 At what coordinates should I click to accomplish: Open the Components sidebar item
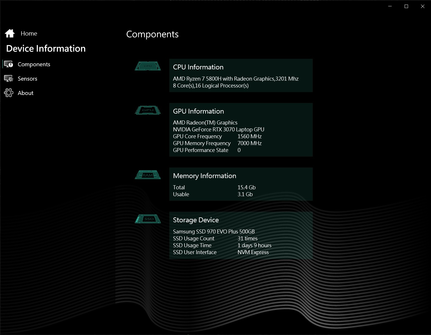pos(34,64)
